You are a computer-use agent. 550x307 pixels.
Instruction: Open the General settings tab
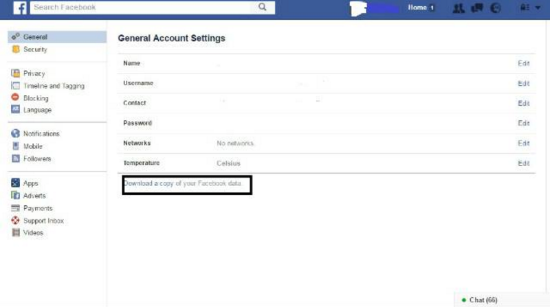click(57, 37)
